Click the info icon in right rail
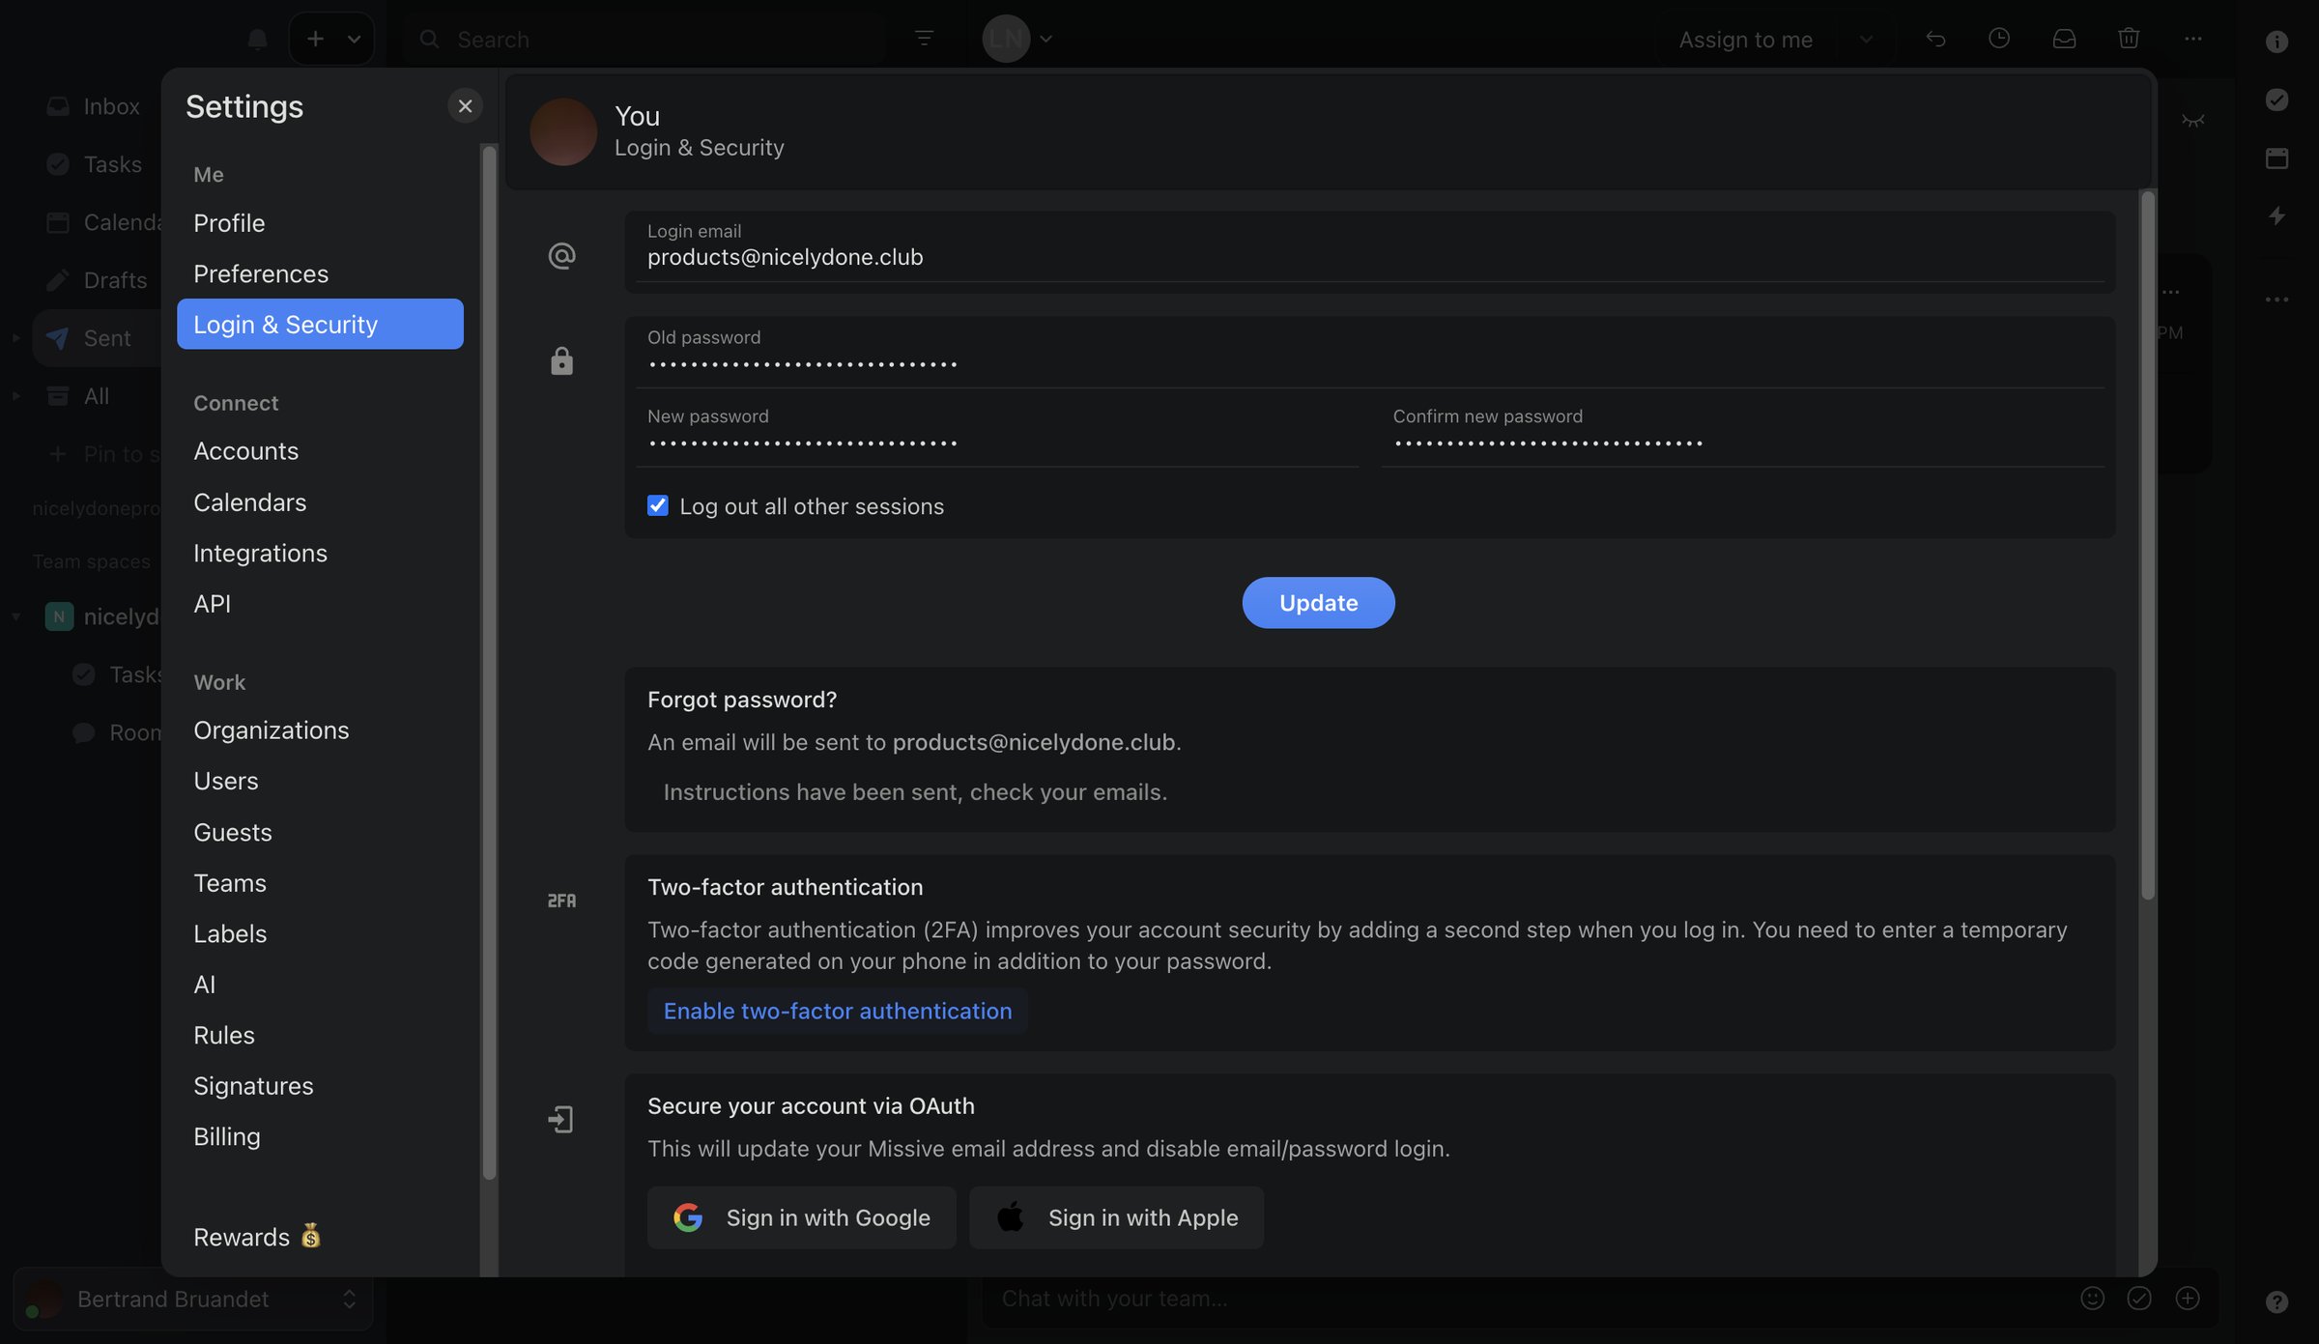This screenshot has height=1344, width=2319. coord(2277,42)
